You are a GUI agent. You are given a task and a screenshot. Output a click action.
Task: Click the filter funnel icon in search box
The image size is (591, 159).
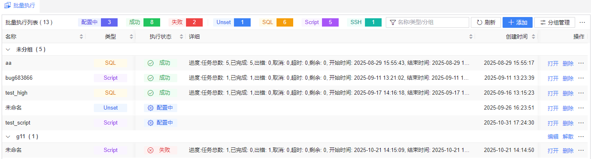click(x=393, y=22)
